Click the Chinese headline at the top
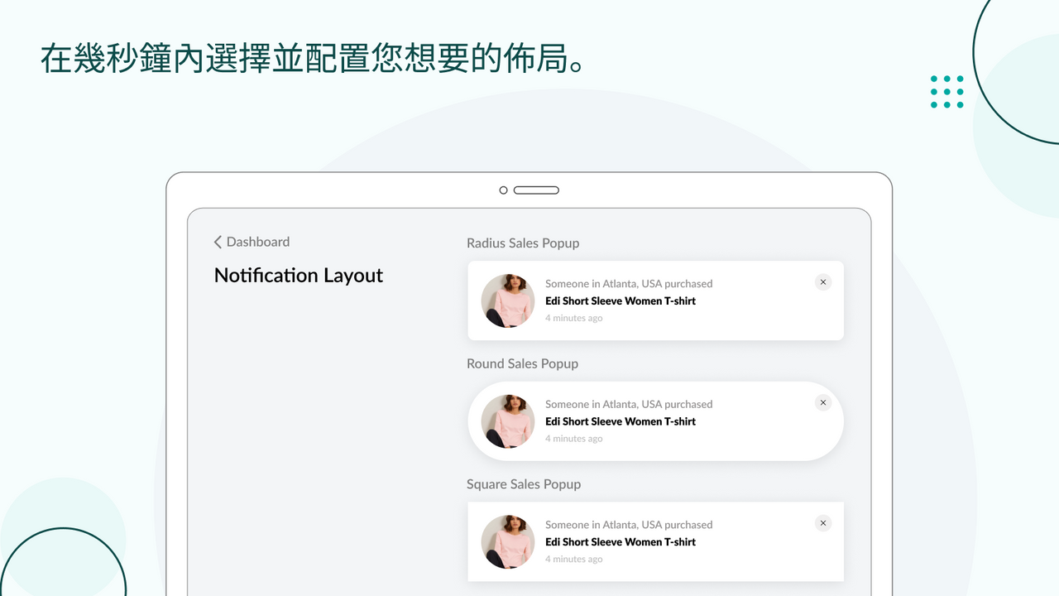1059x596 pixels. [x=313, y=58]
